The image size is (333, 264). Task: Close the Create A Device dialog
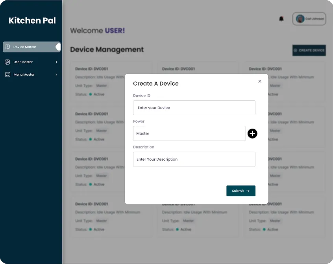click(260, 81)
